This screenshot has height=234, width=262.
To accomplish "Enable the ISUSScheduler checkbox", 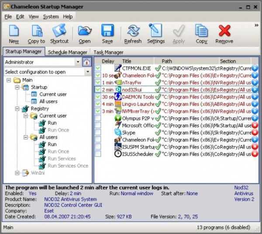I will click(x=98, y=154).
